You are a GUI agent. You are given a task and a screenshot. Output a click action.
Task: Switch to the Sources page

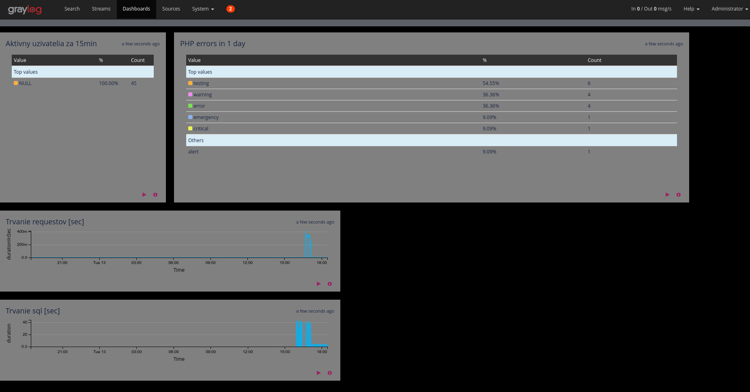pyautogui.click(x=171, y=9)
